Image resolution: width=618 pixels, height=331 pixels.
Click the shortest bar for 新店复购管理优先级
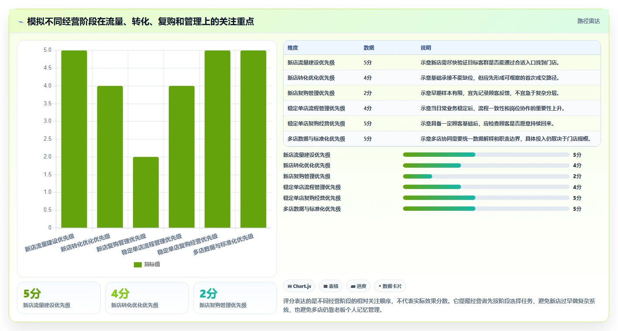click(146, 192)
